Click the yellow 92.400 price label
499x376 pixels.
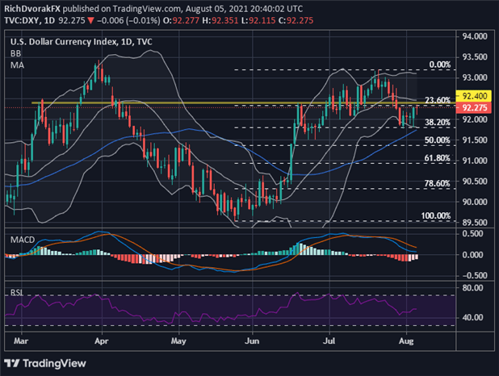(474, 96)
